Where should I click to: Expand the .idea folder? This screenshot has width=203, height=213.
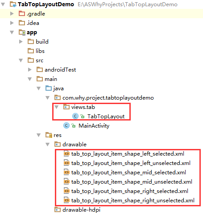[12, 23]
